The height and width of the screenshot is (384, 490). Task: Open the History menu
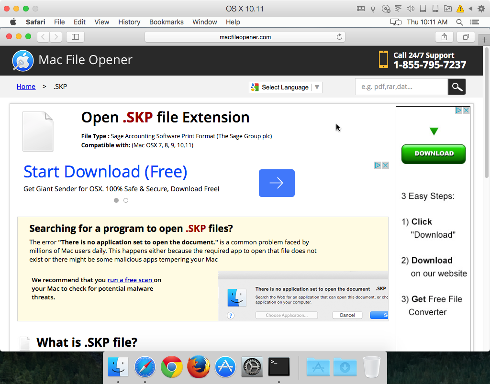click(129, 22)
